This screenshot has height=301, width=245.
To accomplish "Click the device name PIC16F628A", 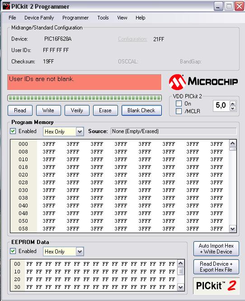I will coord(58,39).
